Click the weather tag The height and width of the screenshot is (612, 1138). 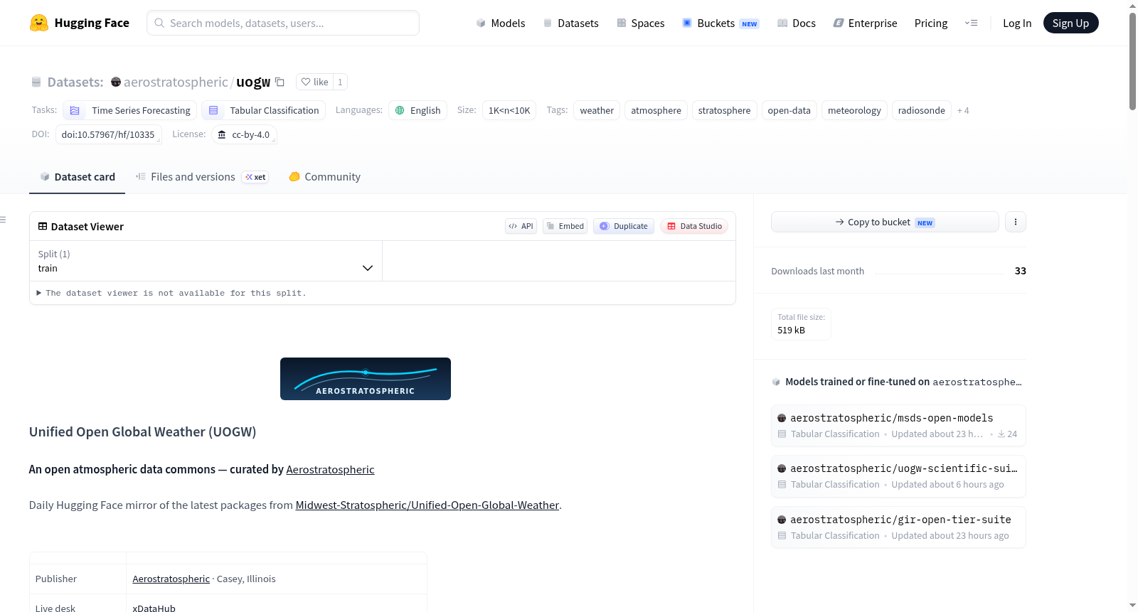[x=597, y=110]
